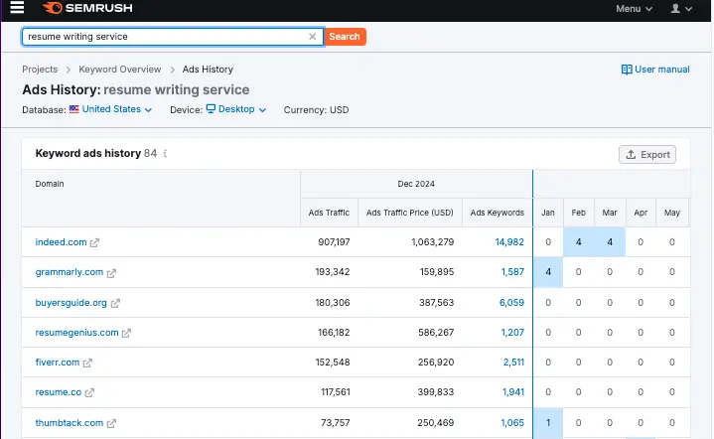This screenshot has width=714, height=439.
Task: Open the fiverr.com domain link
Action: coord(58,363)
